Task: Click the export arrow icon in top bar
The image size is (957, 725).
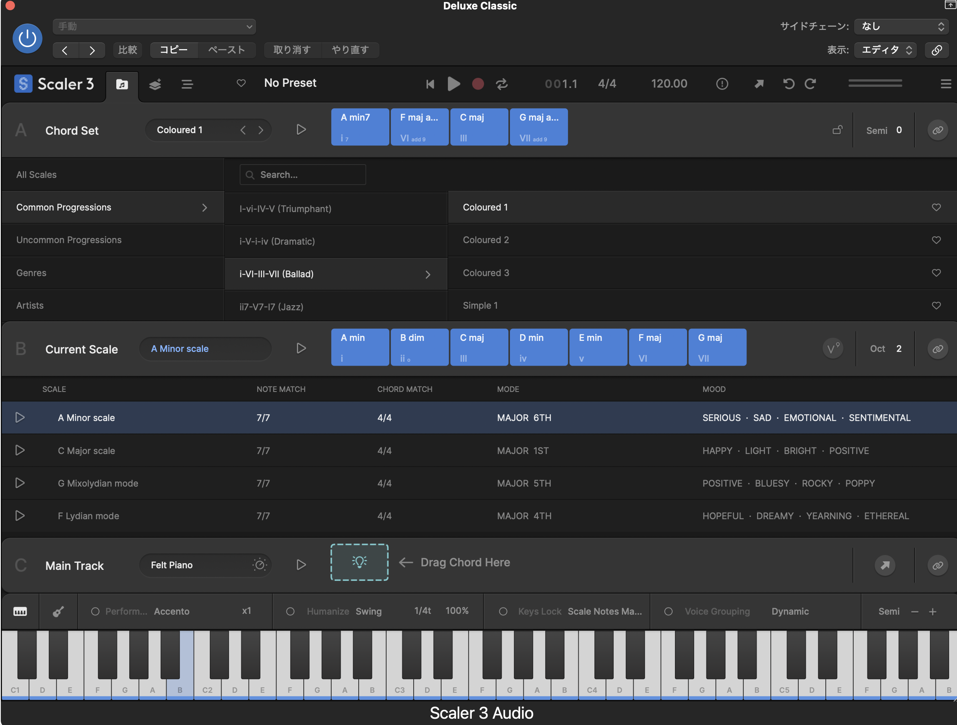Action: pos(759,84)
